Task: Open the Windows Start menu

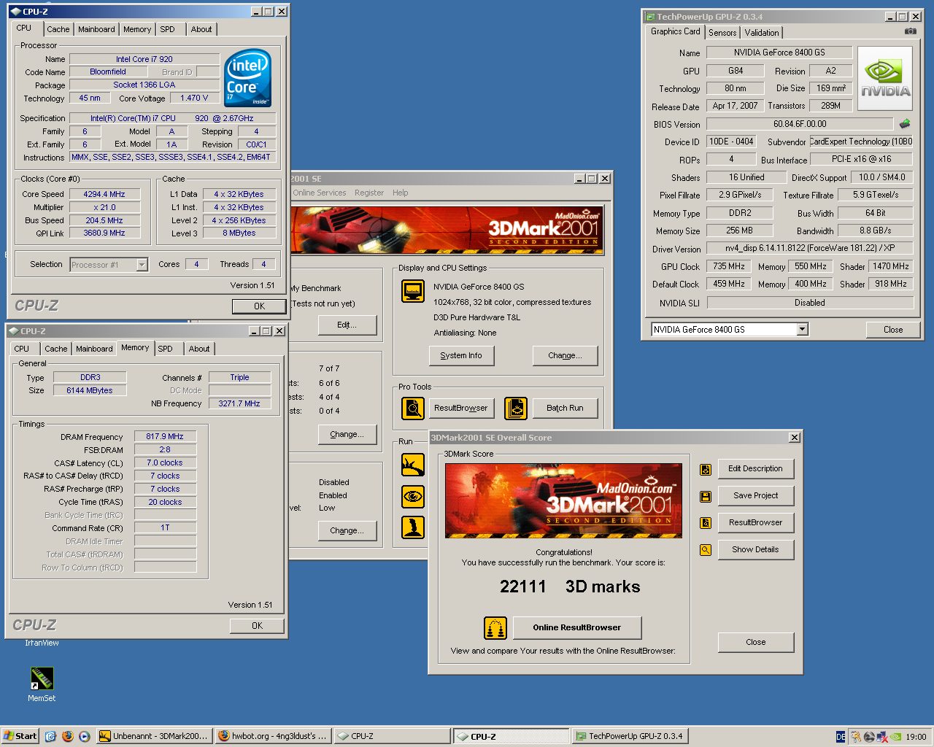Action: coord(20,736)
